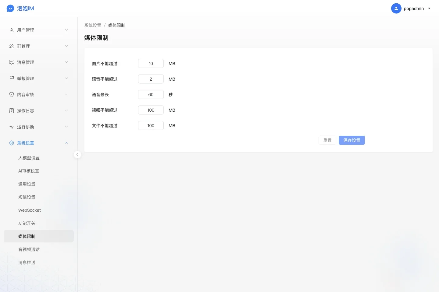Screen dimensions: 439x292
Task: Open 功能开关 settings
Action: tap(39, 223)
